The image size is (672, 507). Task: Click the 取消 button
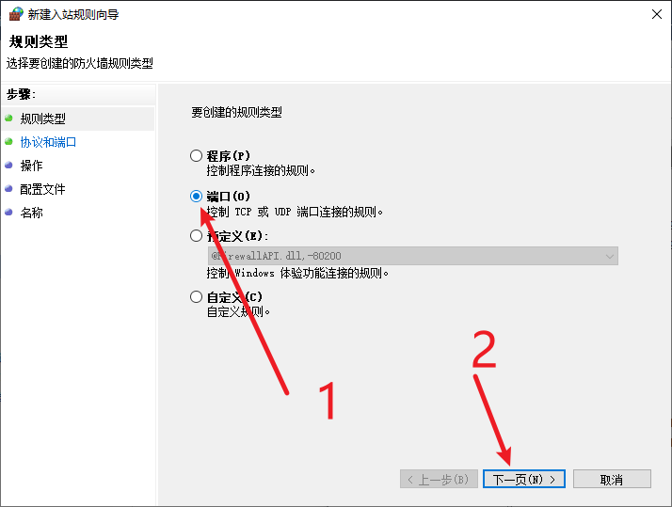[612, 479]
